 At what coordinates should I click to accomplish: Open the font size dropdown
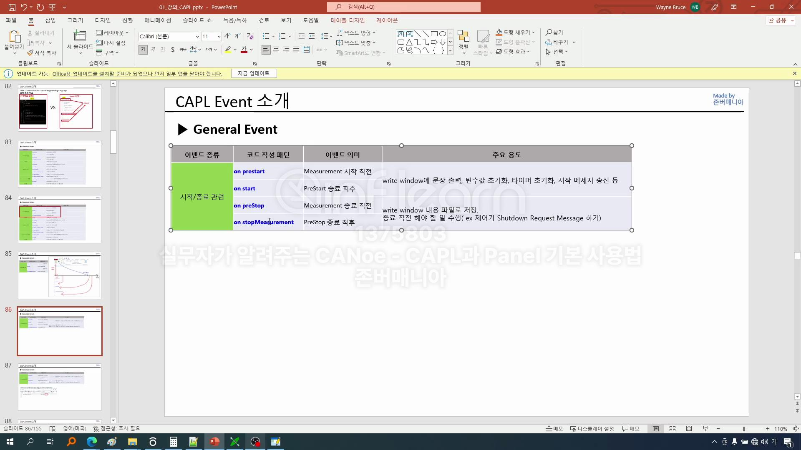coord(219,37)
